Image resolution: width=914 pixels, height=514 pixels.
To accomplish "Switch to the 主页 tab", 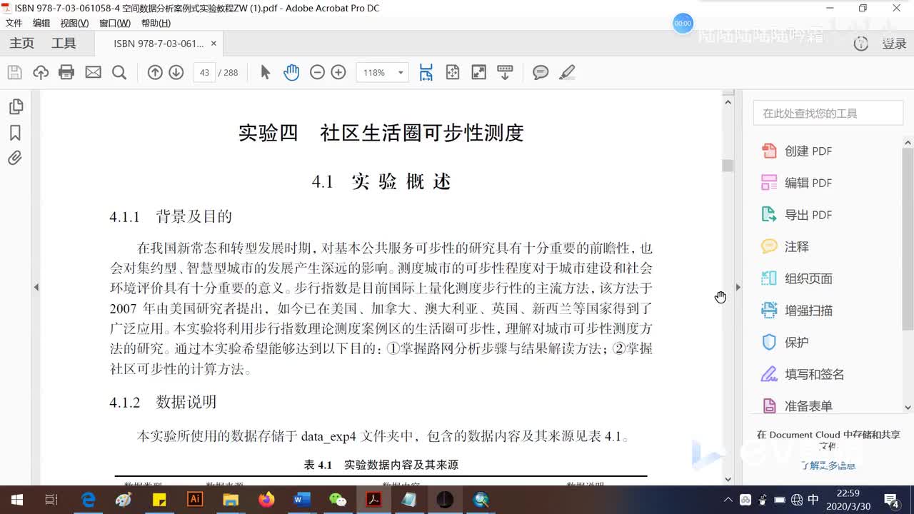I will [21, 44].
